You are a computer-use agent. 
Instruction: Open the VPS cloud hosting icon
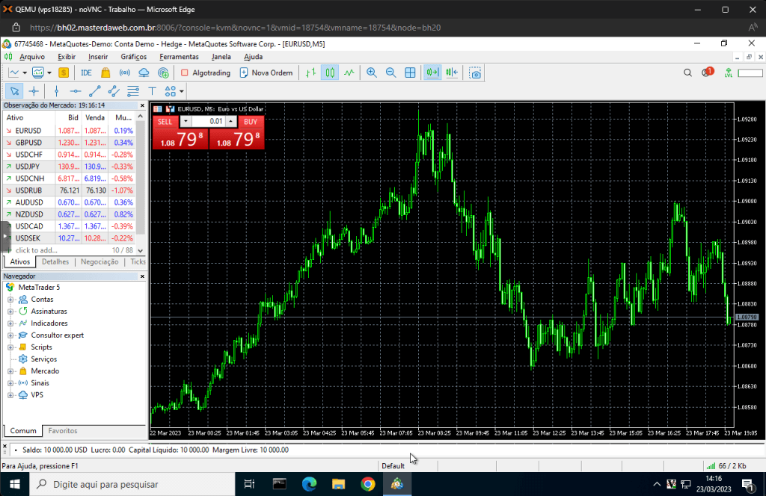tap(144, 72)
